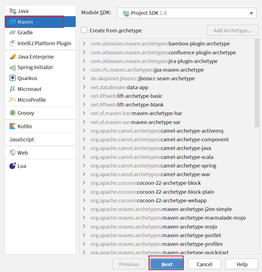Expand the bamboo-plugin-archetype node

pos(84,43)
